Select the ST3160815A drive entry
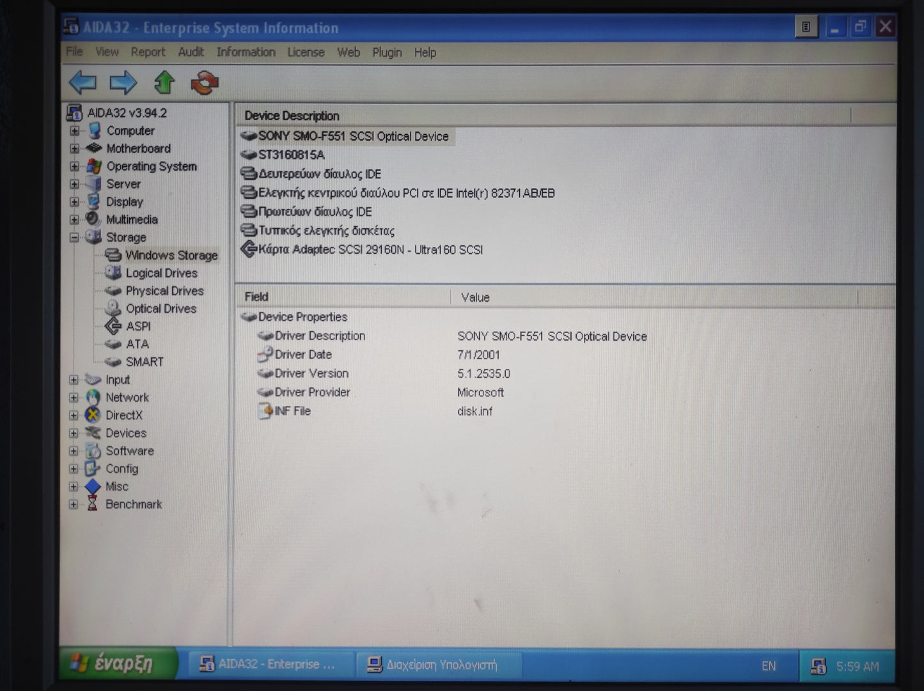924x691 pixels. (x=292, y=155)
